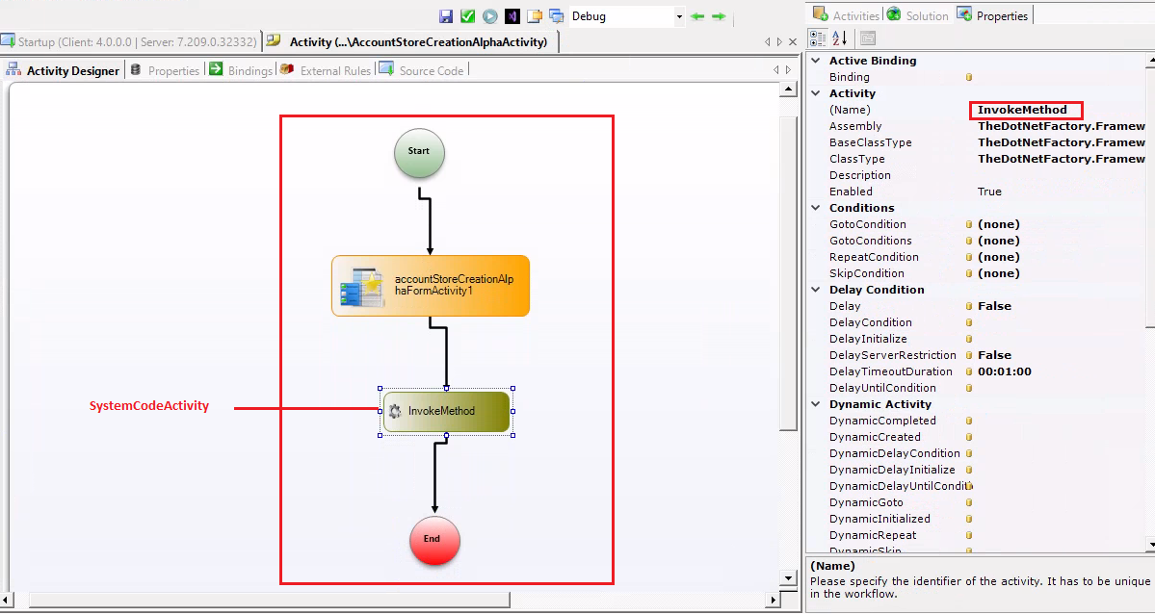Click the green checkmark validate icon
This screenshot has width=1155, height=614.
(468, 16)
